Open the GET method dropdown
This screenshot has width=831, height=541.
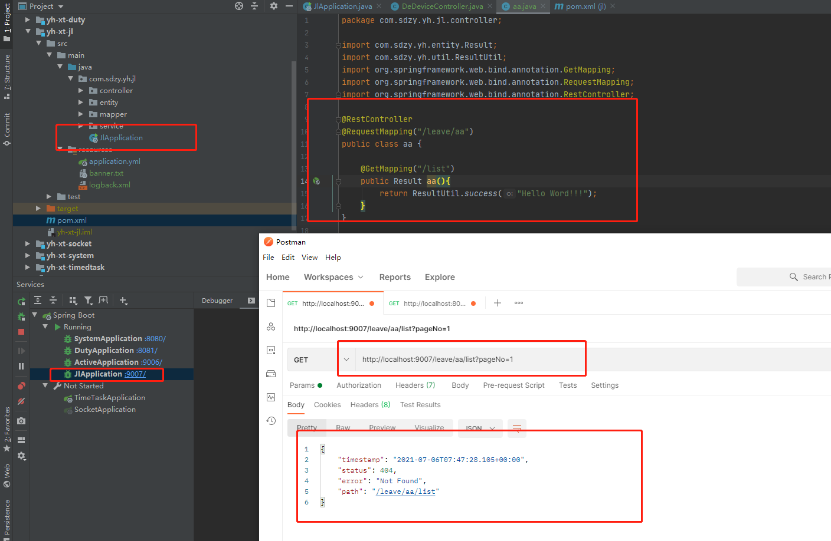[x=321, y=359]
